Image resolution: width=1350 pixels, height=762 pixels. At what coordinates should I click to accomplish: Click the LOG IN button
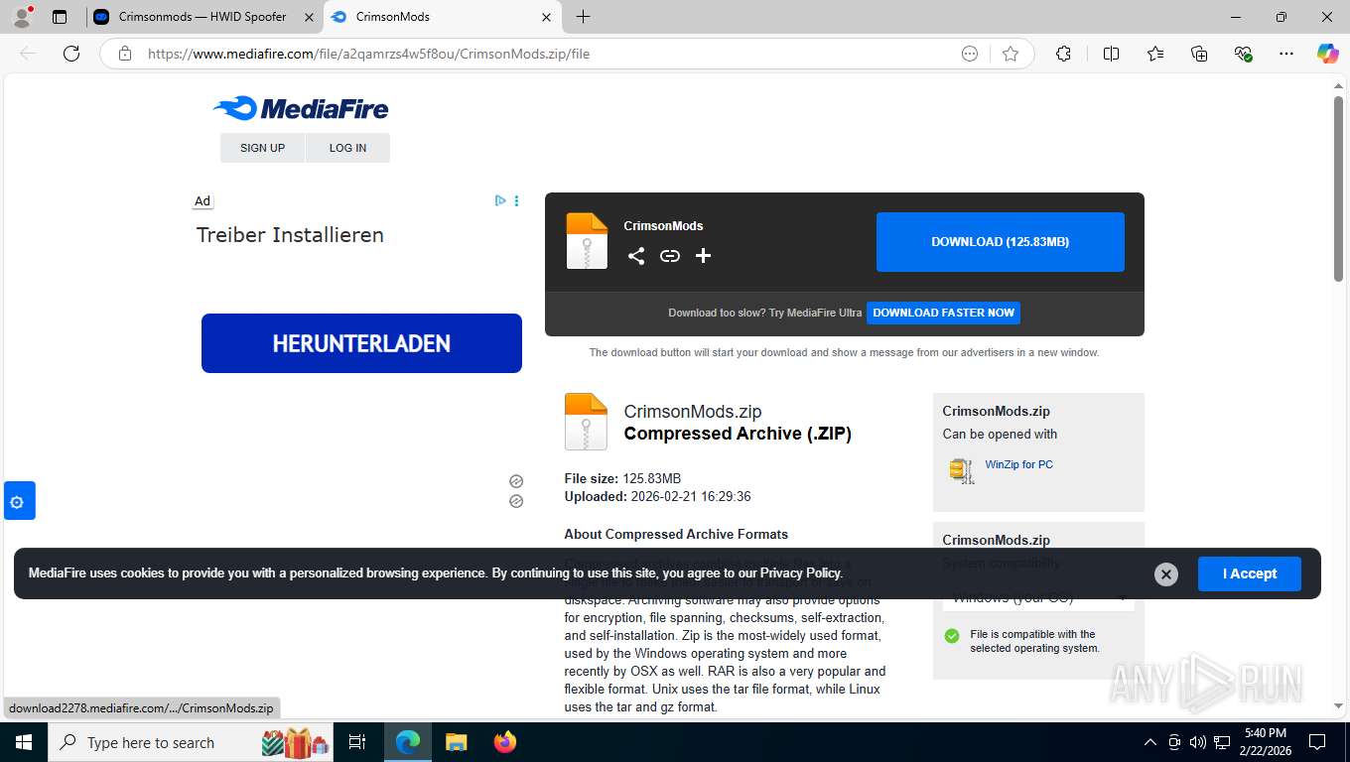pos(347,148)
